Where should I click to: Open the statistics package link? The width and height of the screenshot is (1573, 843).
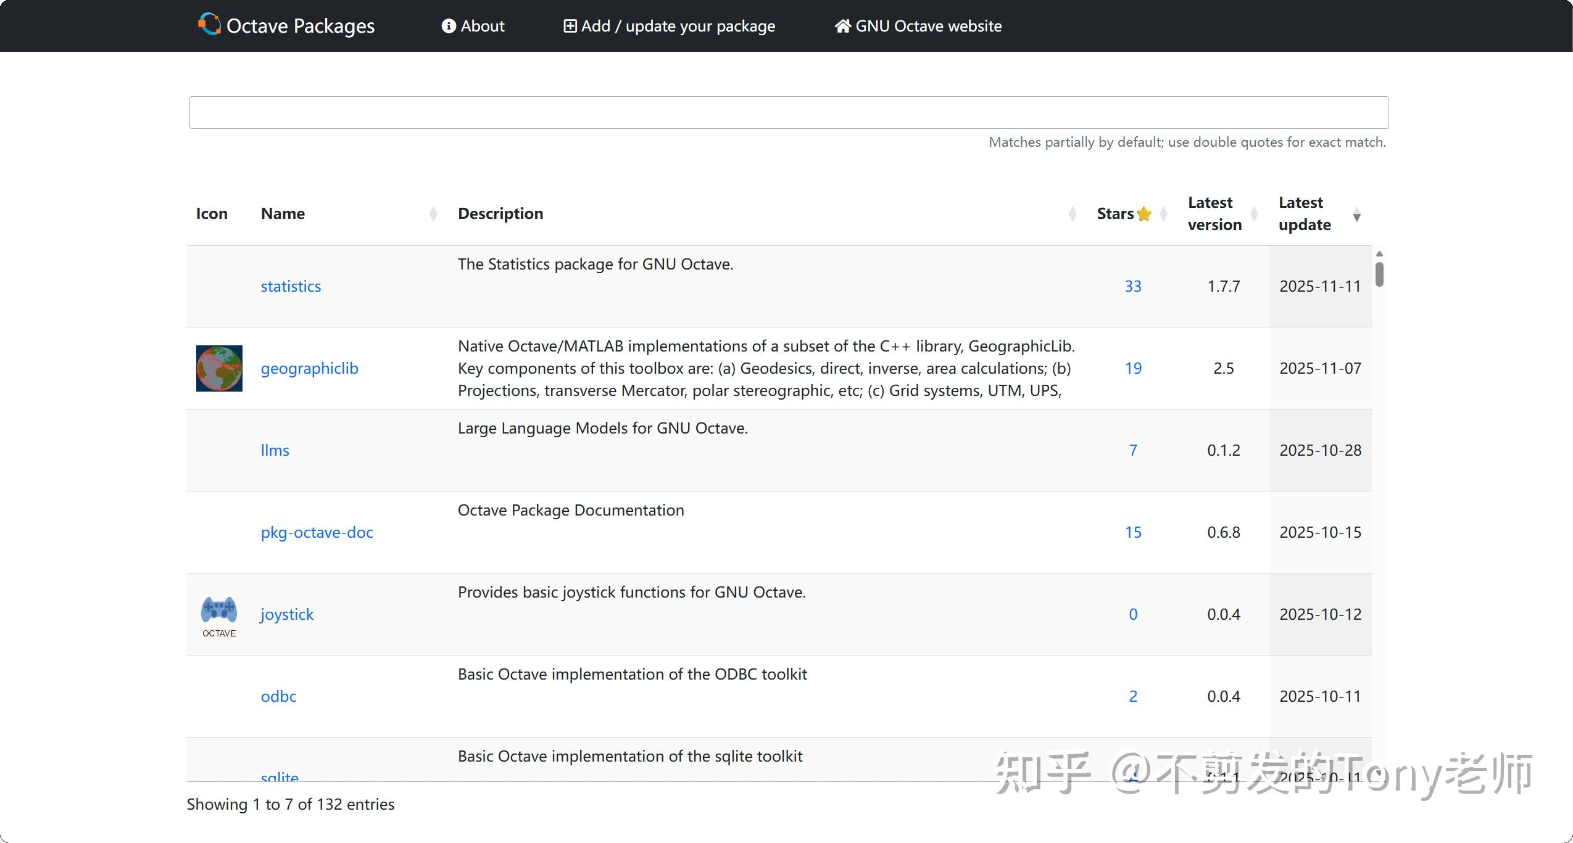coord(291,286)
